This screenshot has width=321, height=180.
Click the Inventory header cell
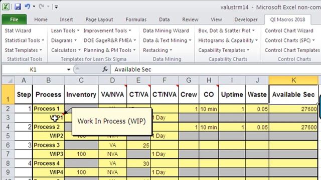[81, 94]
